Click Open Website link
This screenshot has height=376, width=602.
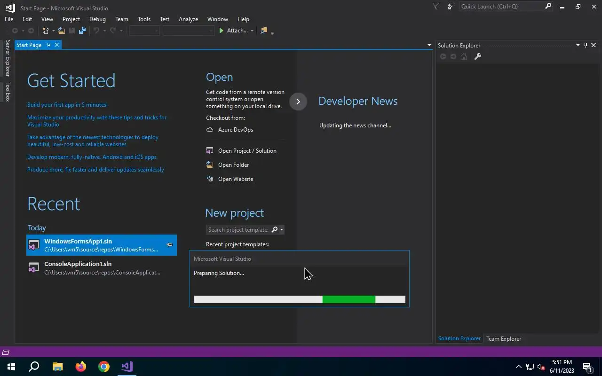236,179
